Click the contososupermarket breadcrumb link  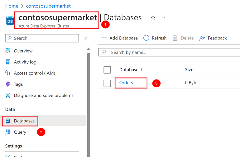click(48, 6)
